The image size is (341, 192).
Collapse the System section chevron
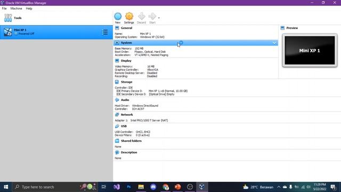(274, 43)
